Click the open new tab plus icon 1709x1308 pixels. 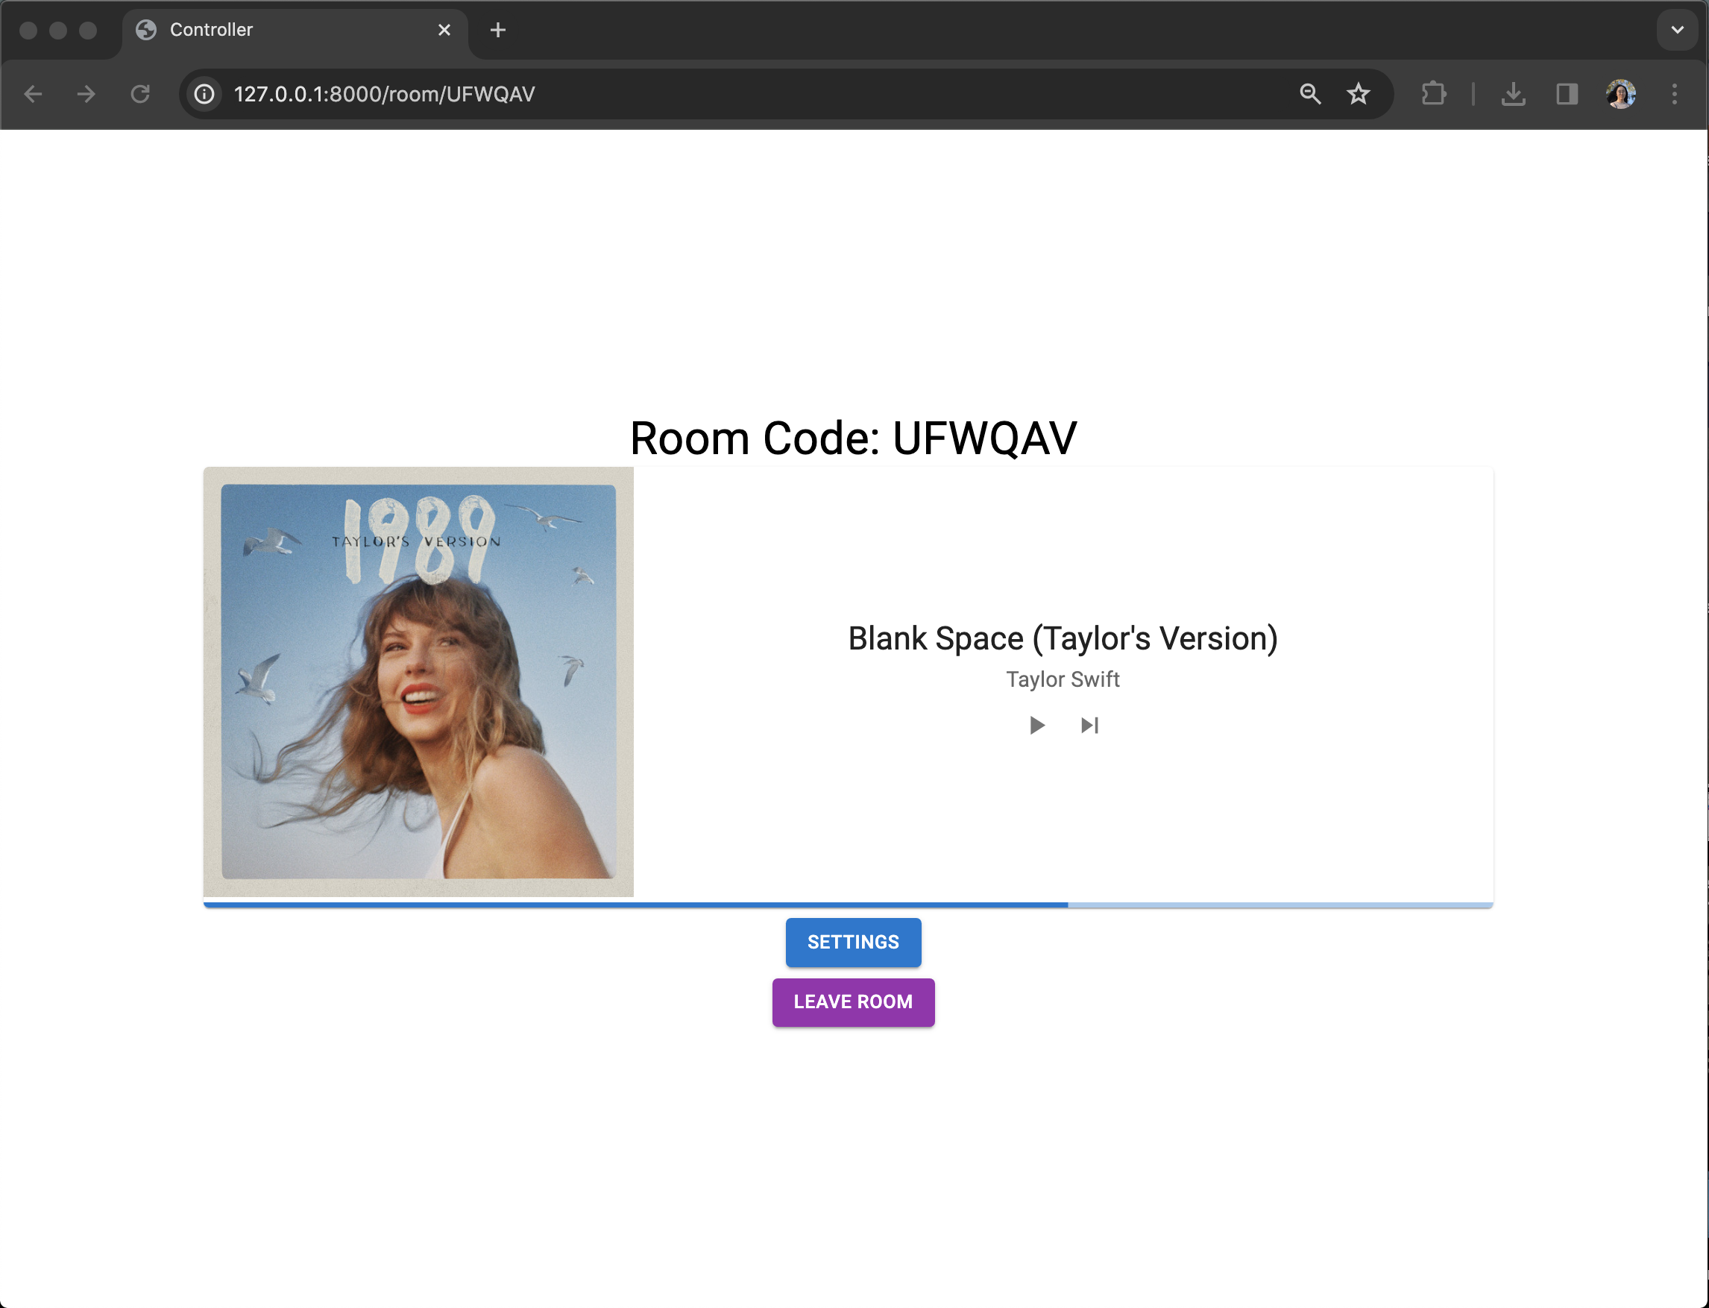pyautogui.click(x=497, y=31)
